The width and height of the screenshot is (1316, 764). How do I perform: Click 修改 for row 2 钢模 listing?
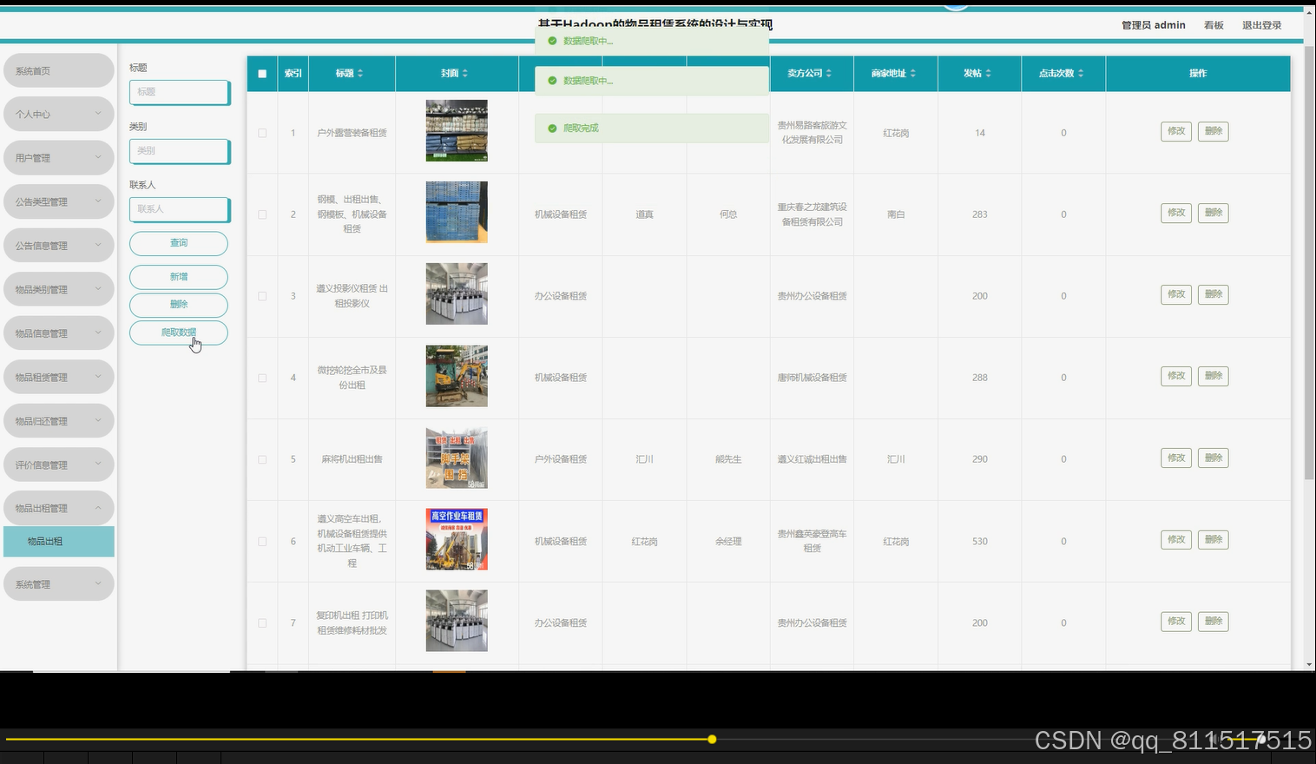click(1176, 213)
